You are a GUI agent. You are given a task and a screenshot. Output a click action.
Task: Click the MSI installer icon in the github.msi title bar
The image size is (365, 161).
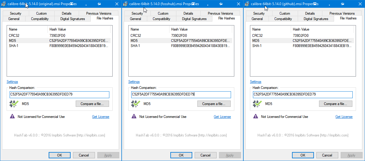tap(247, 4)
